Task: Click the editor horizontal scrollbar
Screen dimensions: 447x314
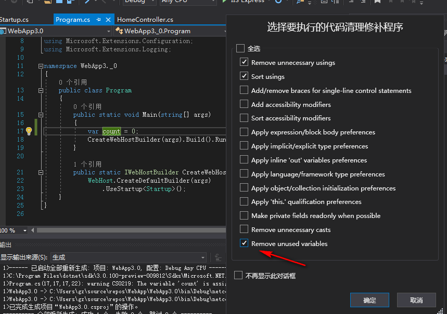Action: (x=131, y=230)
